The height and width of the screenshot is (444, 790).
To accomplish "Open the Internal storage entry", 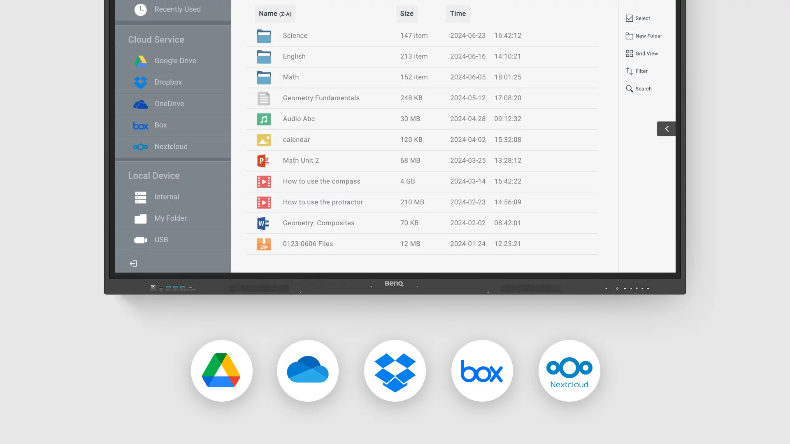I will coord(173,197).
